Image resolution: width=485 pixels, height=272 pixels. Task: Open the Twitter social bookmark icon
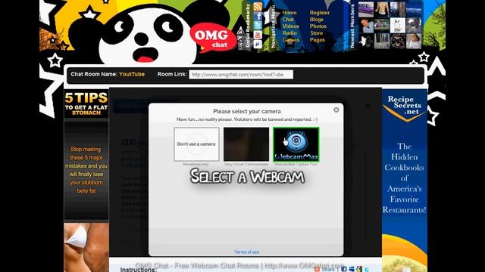click(258, 25)
